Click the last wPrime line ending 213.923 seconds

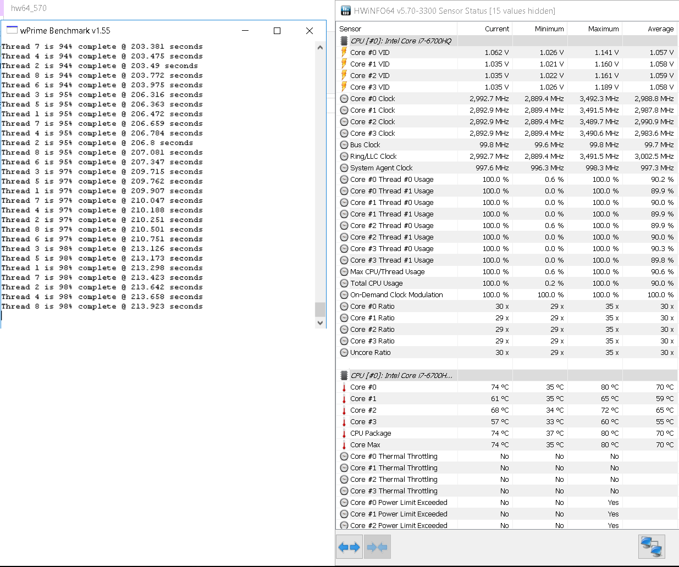[x=102, y=306]
